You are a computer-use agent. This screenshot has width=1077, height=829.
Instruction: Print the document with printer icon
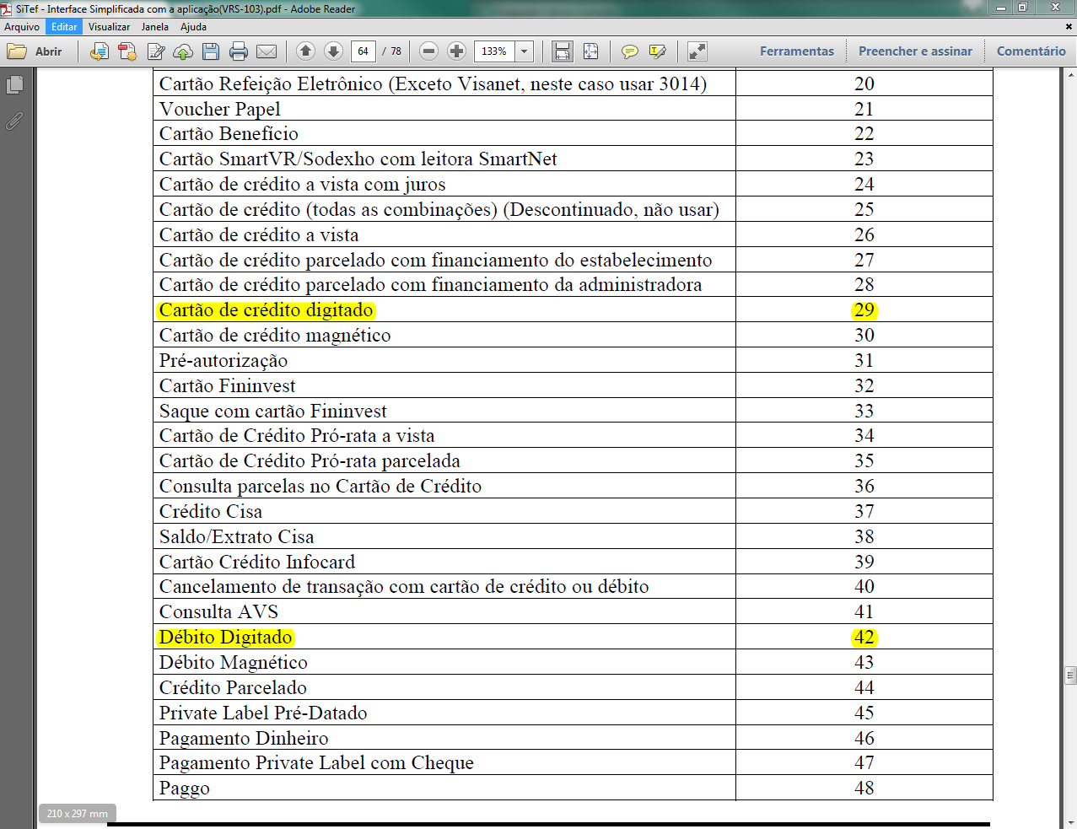(239, 51)
